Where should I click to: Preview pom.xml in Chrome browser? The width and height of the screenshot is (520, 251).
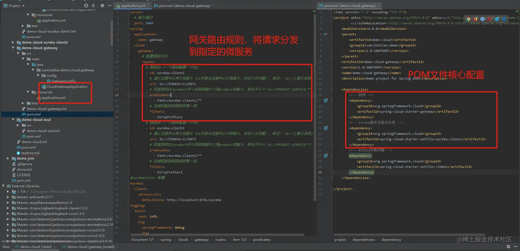coord(468,19)
